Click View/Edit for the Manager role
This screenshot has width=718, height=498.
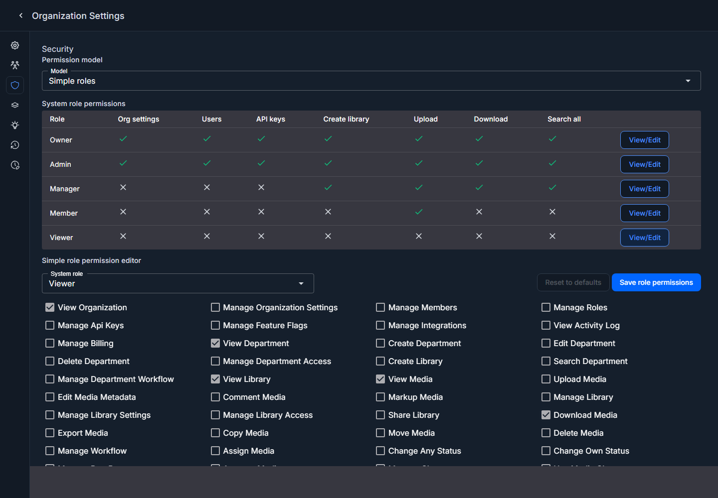pos(645,189)
